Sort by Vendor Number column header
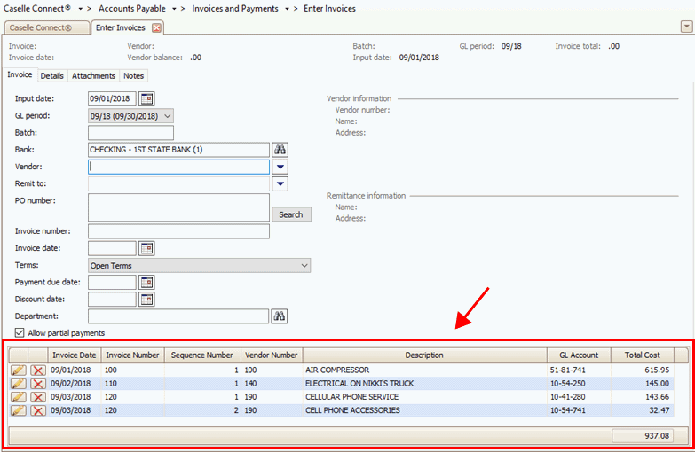The width and height of the screenshot is (695, 452). [272, 355]
